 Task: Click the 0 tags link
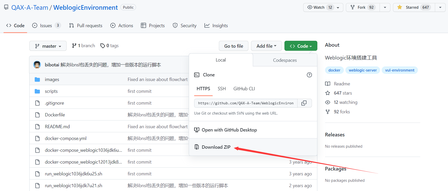click(x=110, y=46)
